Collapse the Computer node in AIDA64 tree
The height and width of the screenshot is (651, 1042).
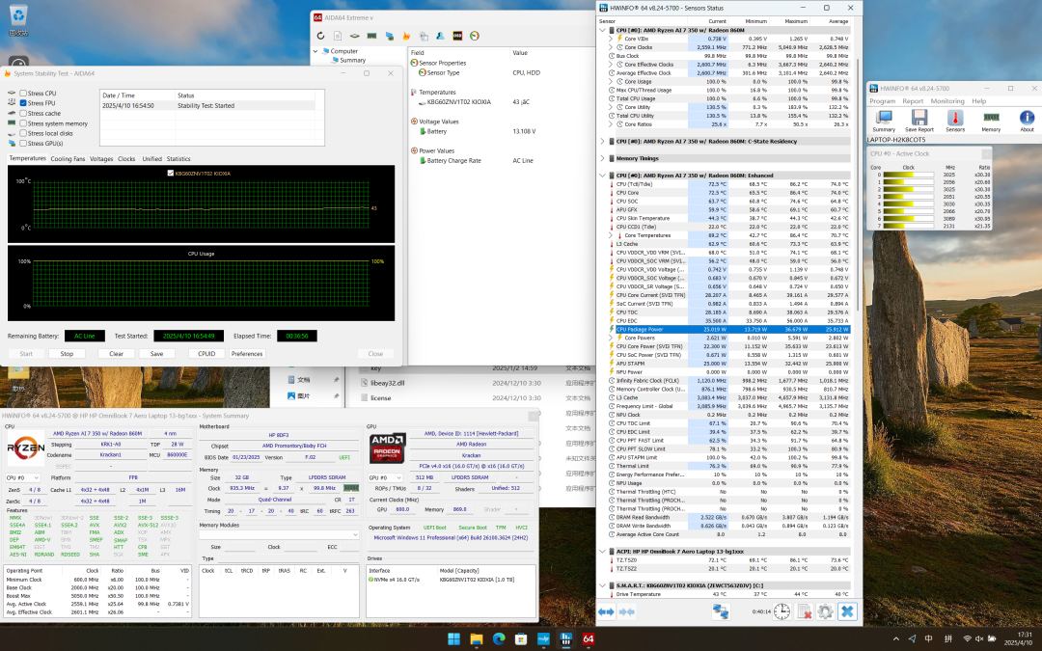tap(315, 51)
